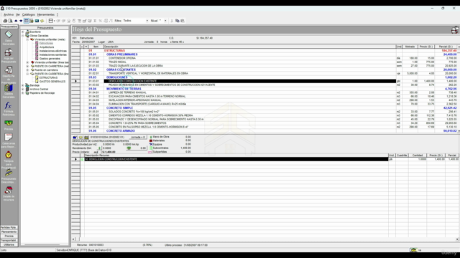This screenshot has width=460, height=258.
Task: Click the Precios button above Transportabilidad
Action: (9, 236)
